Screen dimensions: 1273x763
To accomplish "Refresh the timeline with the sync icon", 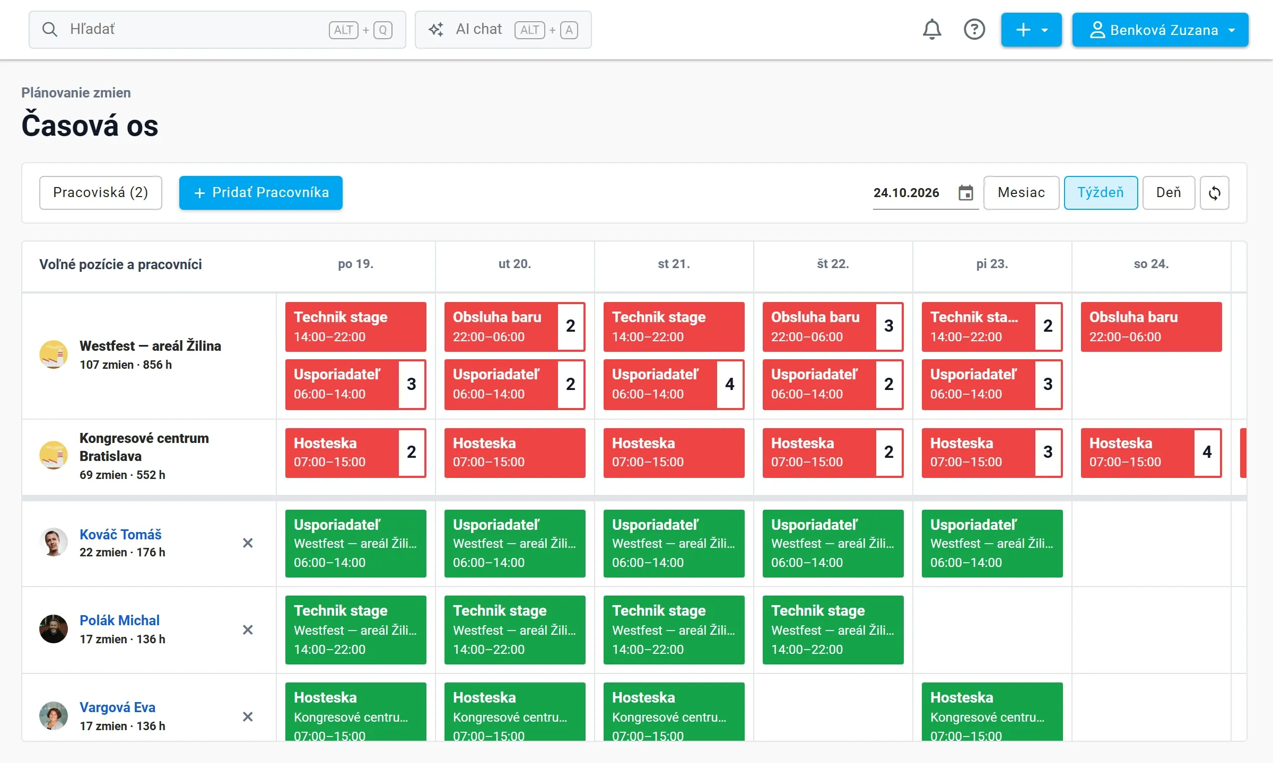I will 1215,193.
